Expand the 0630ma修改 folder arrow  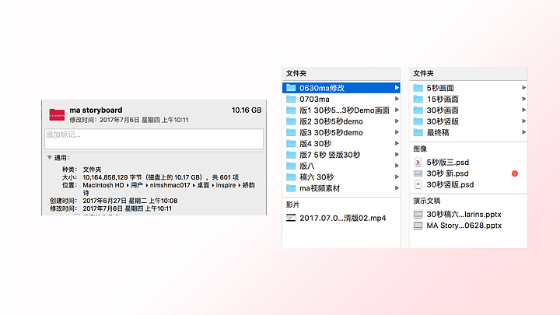(397, 87)
